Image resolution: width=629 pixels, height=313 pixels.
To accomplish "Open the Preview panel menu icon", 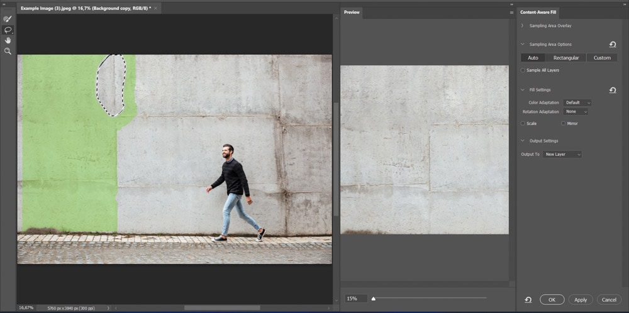I will pos(511,13).
